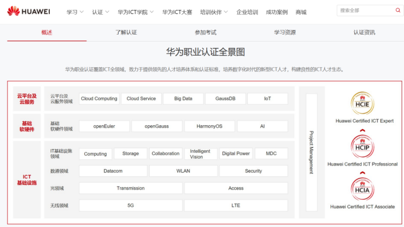Open the openGauss certification
This screenshot has width=404, height=227.
pyautogui.click(x=157, y=126)
